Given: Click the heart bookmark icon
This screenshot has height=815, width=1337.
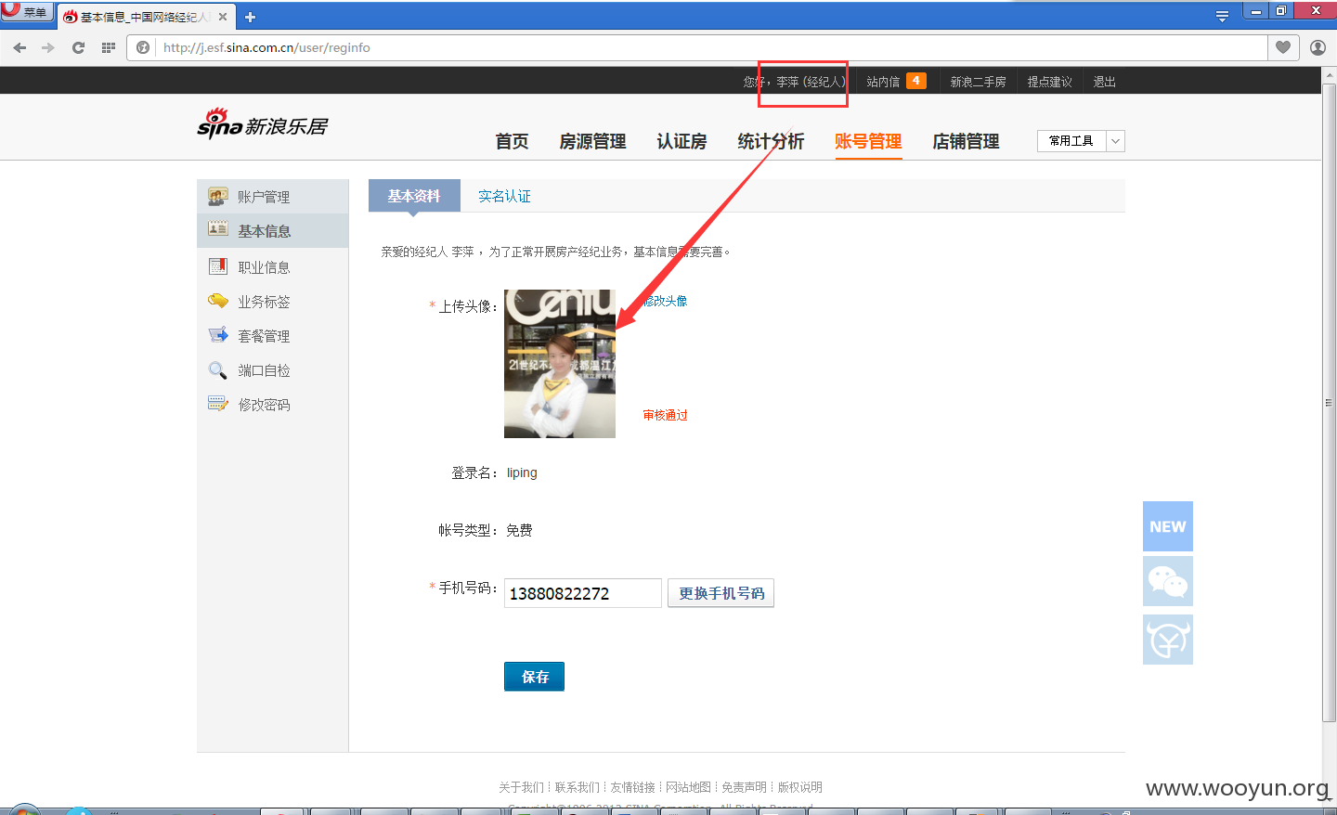Looking at the screenshot, I should point(1283,47).
